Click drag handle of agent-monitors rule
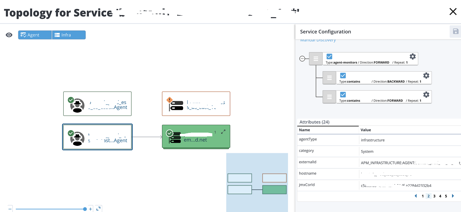This screenshot has width=461, height=212. pyautogui.click(x=316, y=58)
